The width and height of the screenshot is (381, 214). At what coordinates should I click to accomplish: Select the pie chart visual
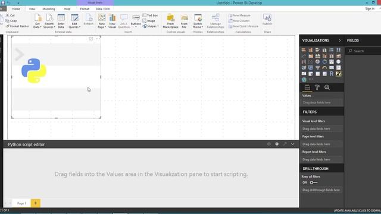click(x=317, y=62)
